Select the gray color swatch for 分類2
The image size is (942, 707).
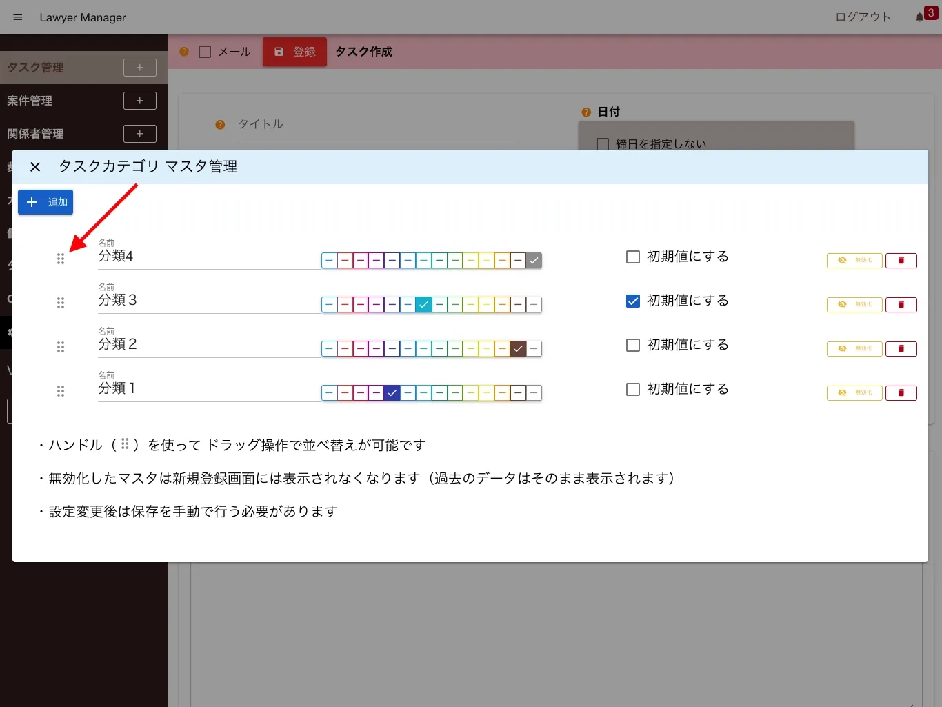pos(534,349)
